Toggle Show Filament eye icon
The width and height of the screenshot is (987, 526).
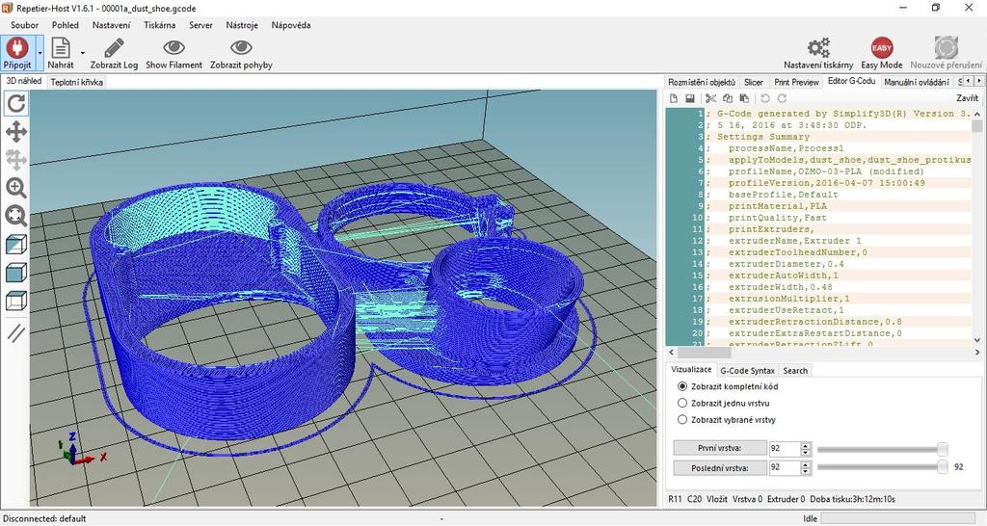point(173,48)
